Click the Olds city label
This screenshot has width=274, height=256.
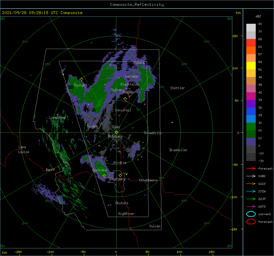116,127
